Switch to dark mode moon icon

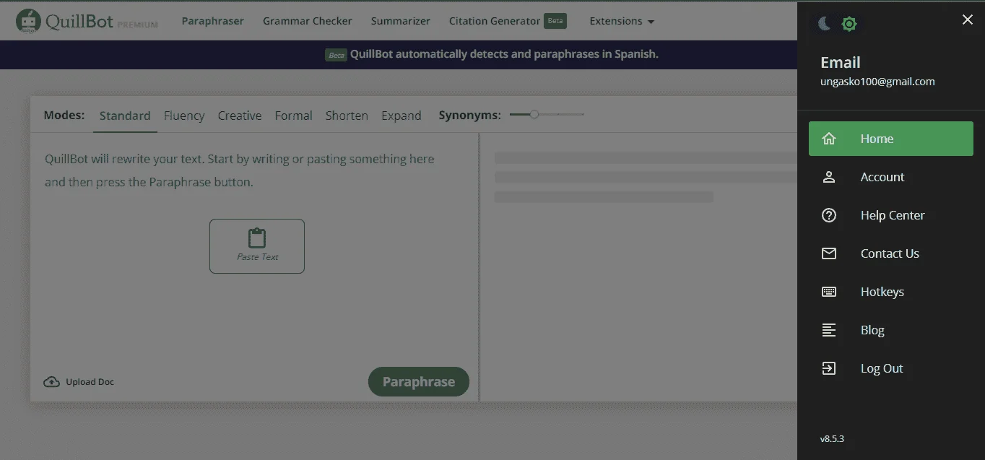click(824, 24)
